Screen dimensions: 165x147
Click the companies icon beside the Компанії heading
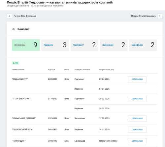[14, 29]
